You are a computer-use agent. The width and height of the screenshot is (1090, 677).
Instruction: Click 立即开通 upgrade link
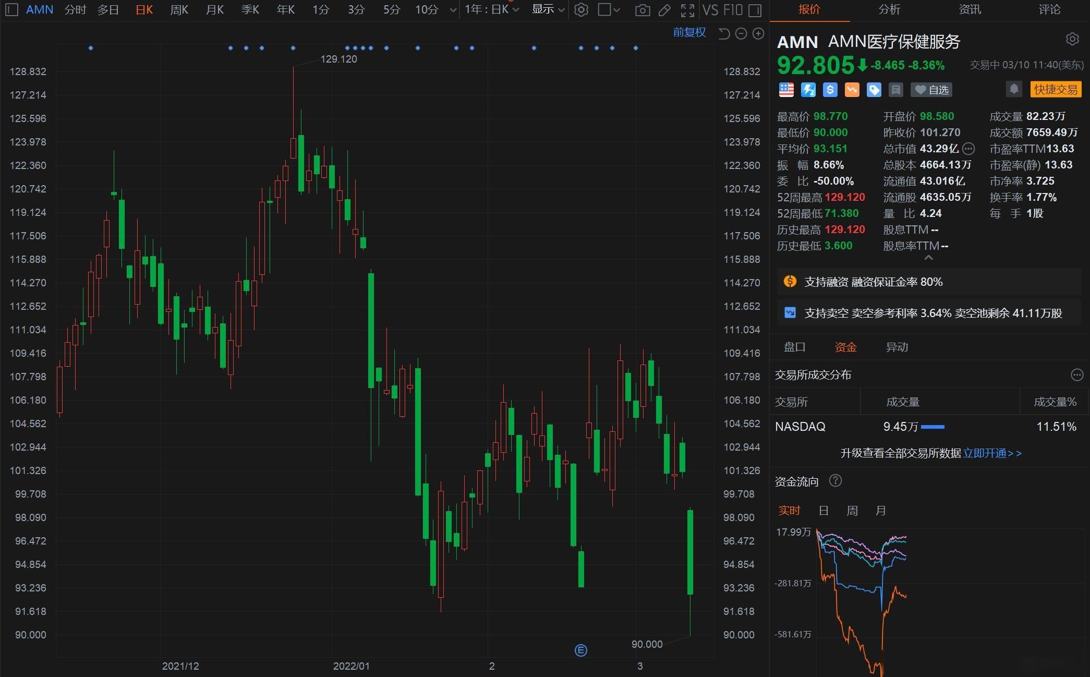pos(992,453)
